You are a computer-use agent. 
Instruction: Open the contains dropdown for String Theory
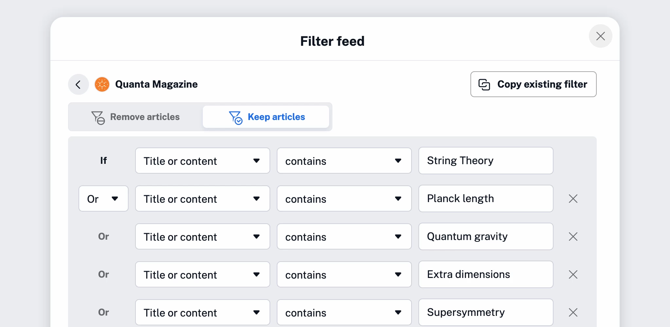[344, 161]
